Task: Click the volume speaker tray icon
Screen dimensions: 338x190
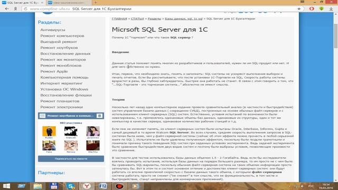Action: (x=302, y=186)
